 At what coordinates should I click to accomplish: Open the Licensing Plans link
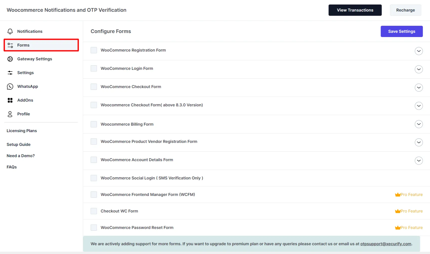tap(22, 131)
